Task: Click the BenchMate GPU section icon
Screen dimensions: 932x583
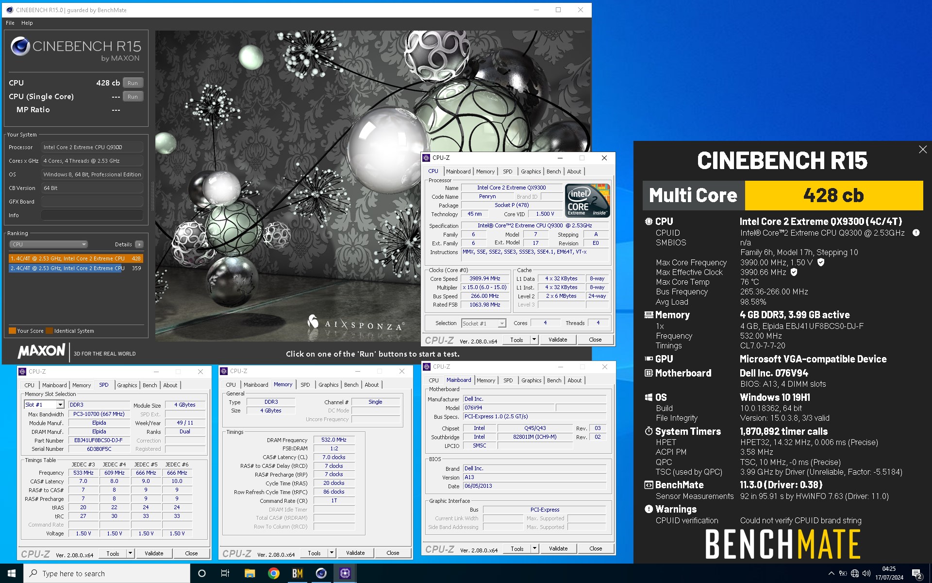Action: point(649,359)
